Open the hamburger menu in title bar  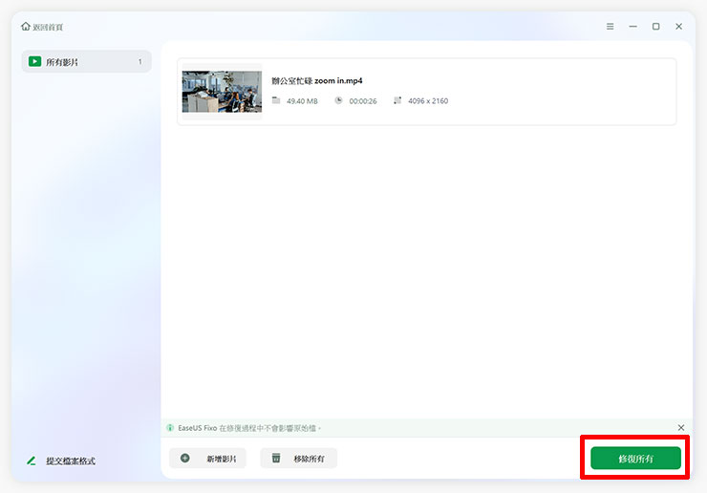(611, 27)
